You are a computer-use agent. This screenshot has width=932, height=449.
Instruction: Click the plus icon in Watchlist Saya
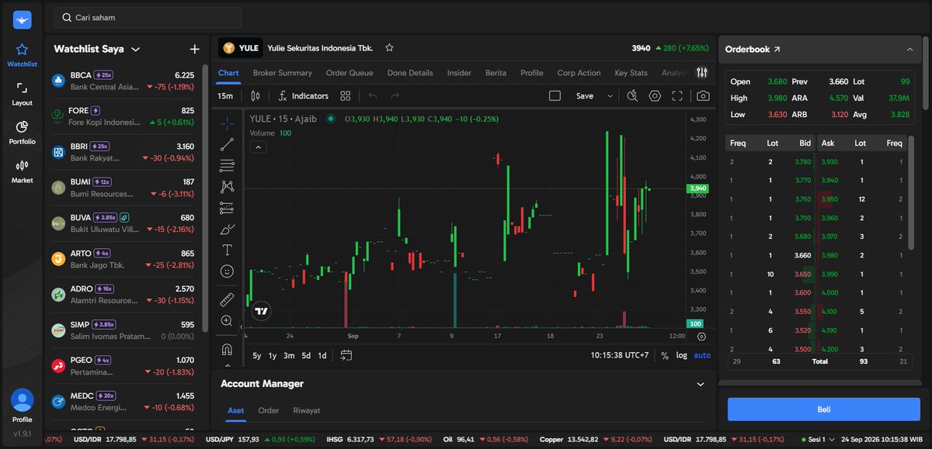[194, 49]
